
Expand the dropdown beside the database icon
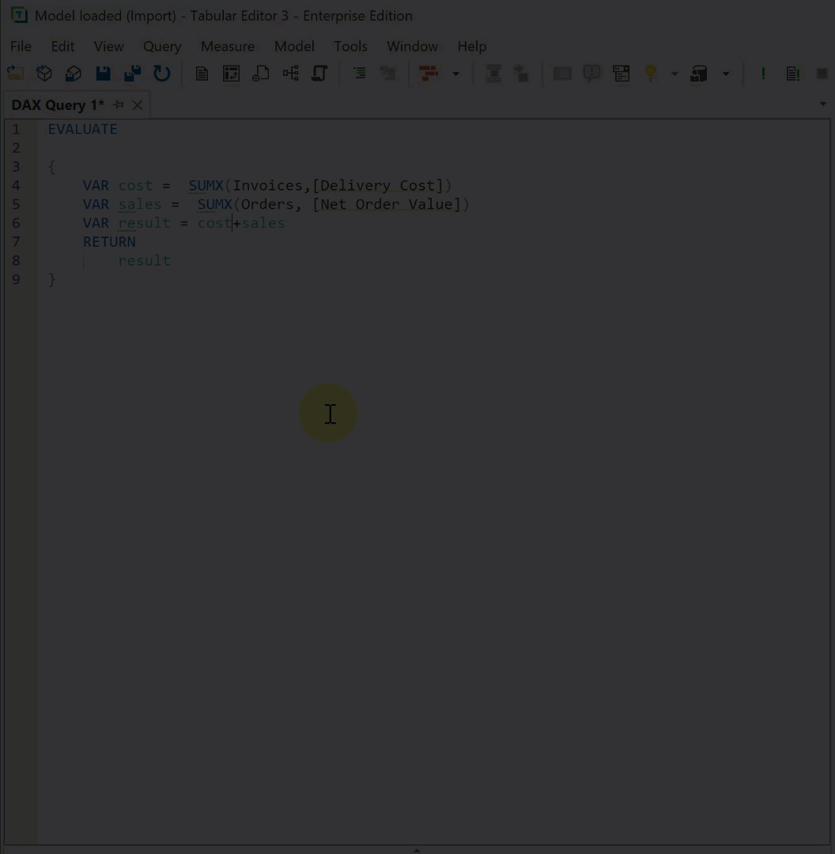pyautogui.click(x=726, y=73)
